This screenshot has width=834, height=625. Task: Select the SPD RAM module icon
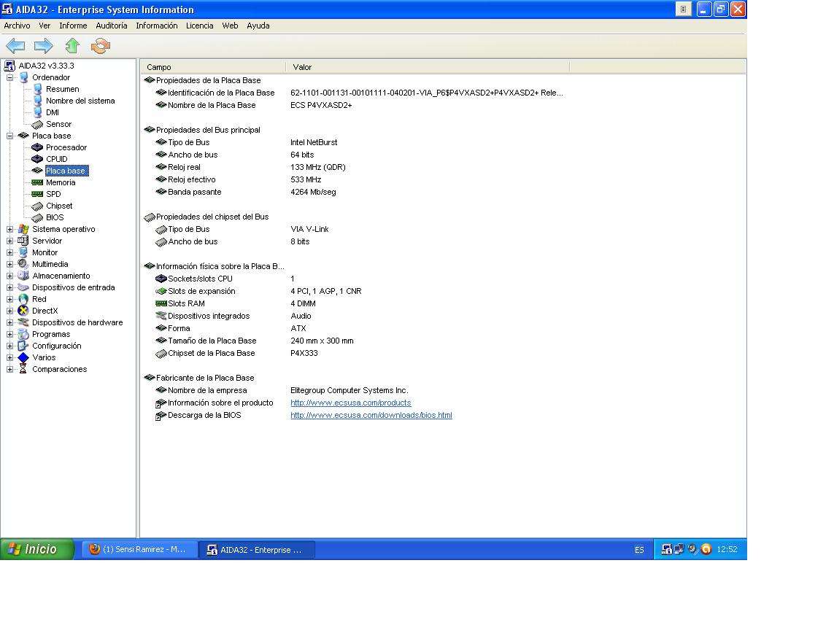point(37,195)
